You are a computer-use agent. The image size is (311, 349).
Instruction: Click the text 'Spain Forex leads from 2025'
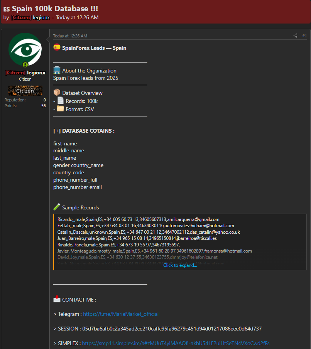click(x=86, y=78)
